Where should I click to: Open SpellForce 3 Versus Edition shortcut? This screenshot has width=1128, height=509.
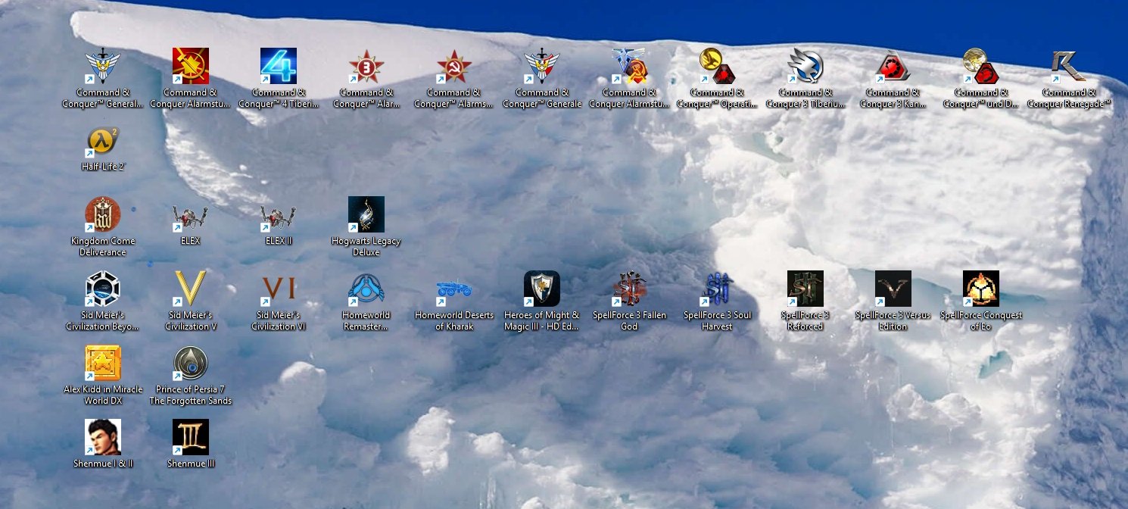(893, 289)
